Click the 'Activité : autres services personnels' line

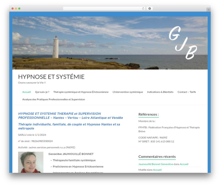tap(47, 147)
